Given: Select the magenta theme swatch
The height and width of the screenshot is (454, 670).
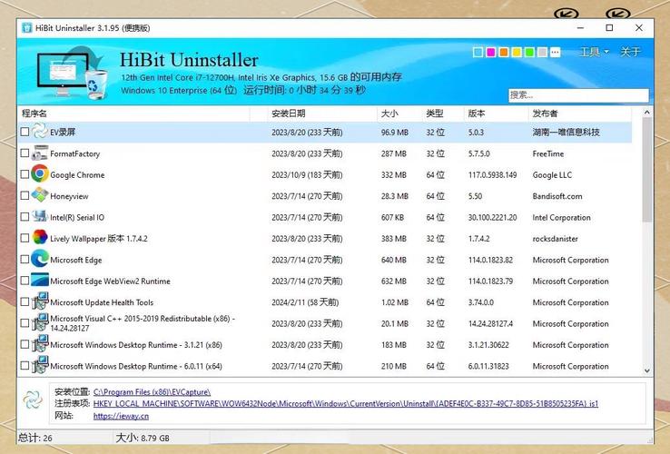Looking at the screenshot, I should pos(491,52).
